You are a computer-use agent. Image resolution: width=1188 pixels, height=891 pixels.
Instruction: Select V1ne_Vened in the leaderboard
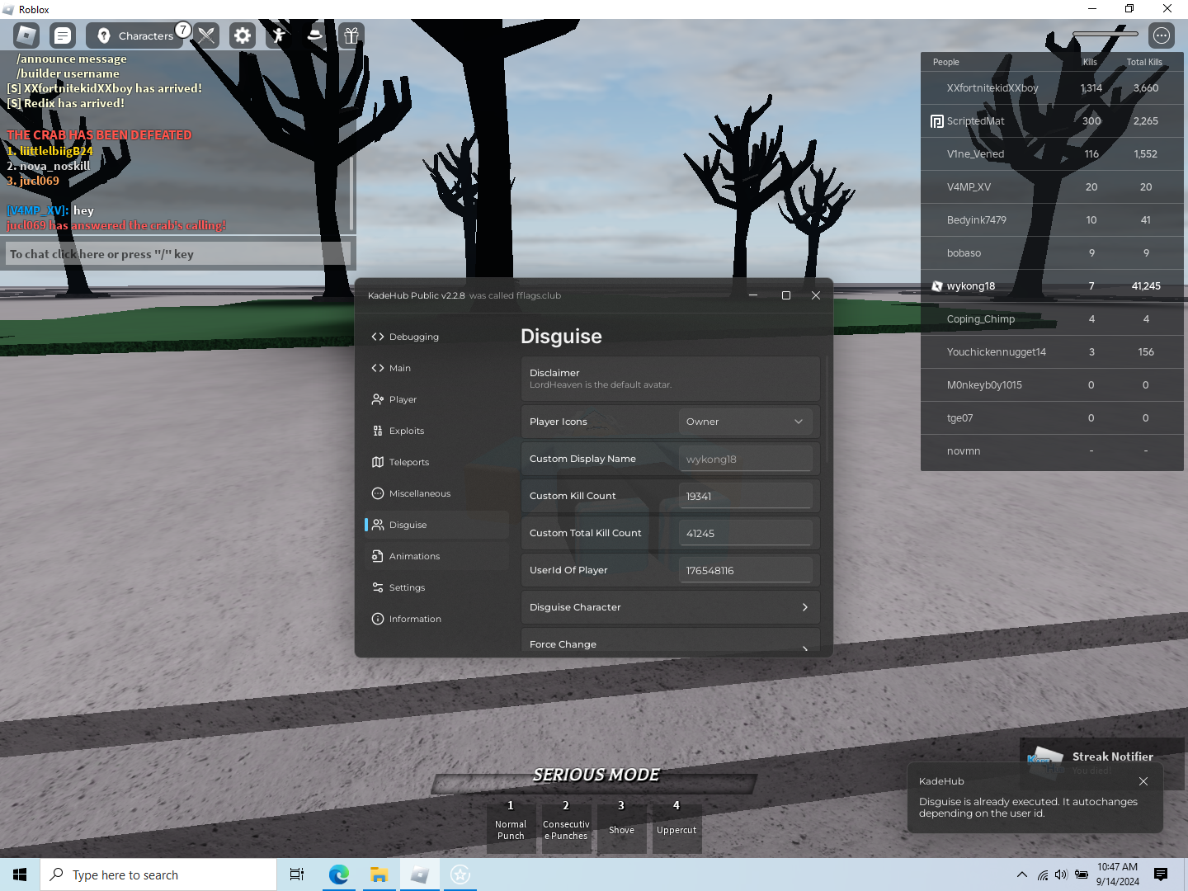[x=1052, y=153]
